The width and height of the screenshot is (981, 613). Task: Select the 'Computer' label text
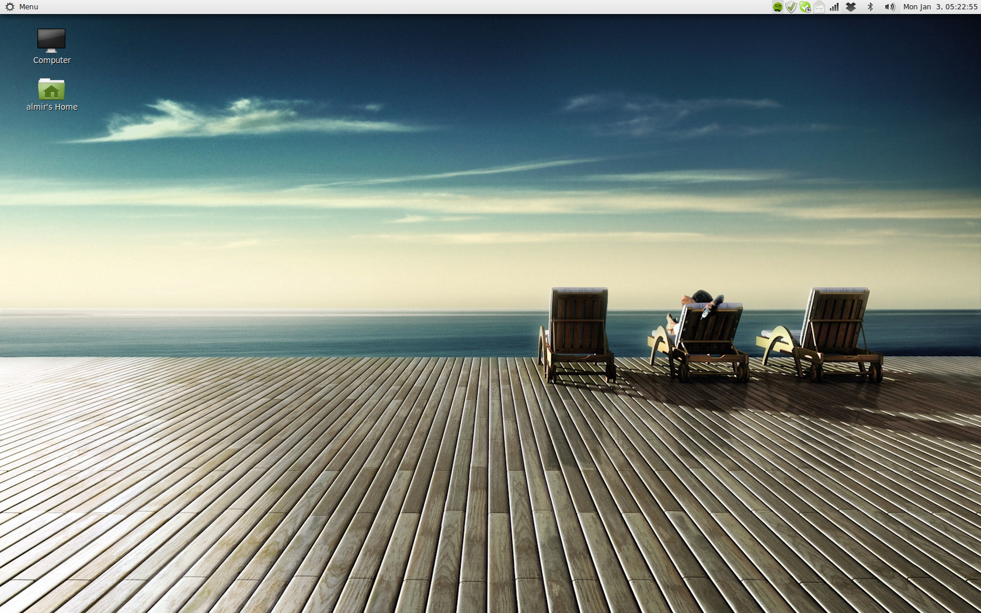point(52,60)
